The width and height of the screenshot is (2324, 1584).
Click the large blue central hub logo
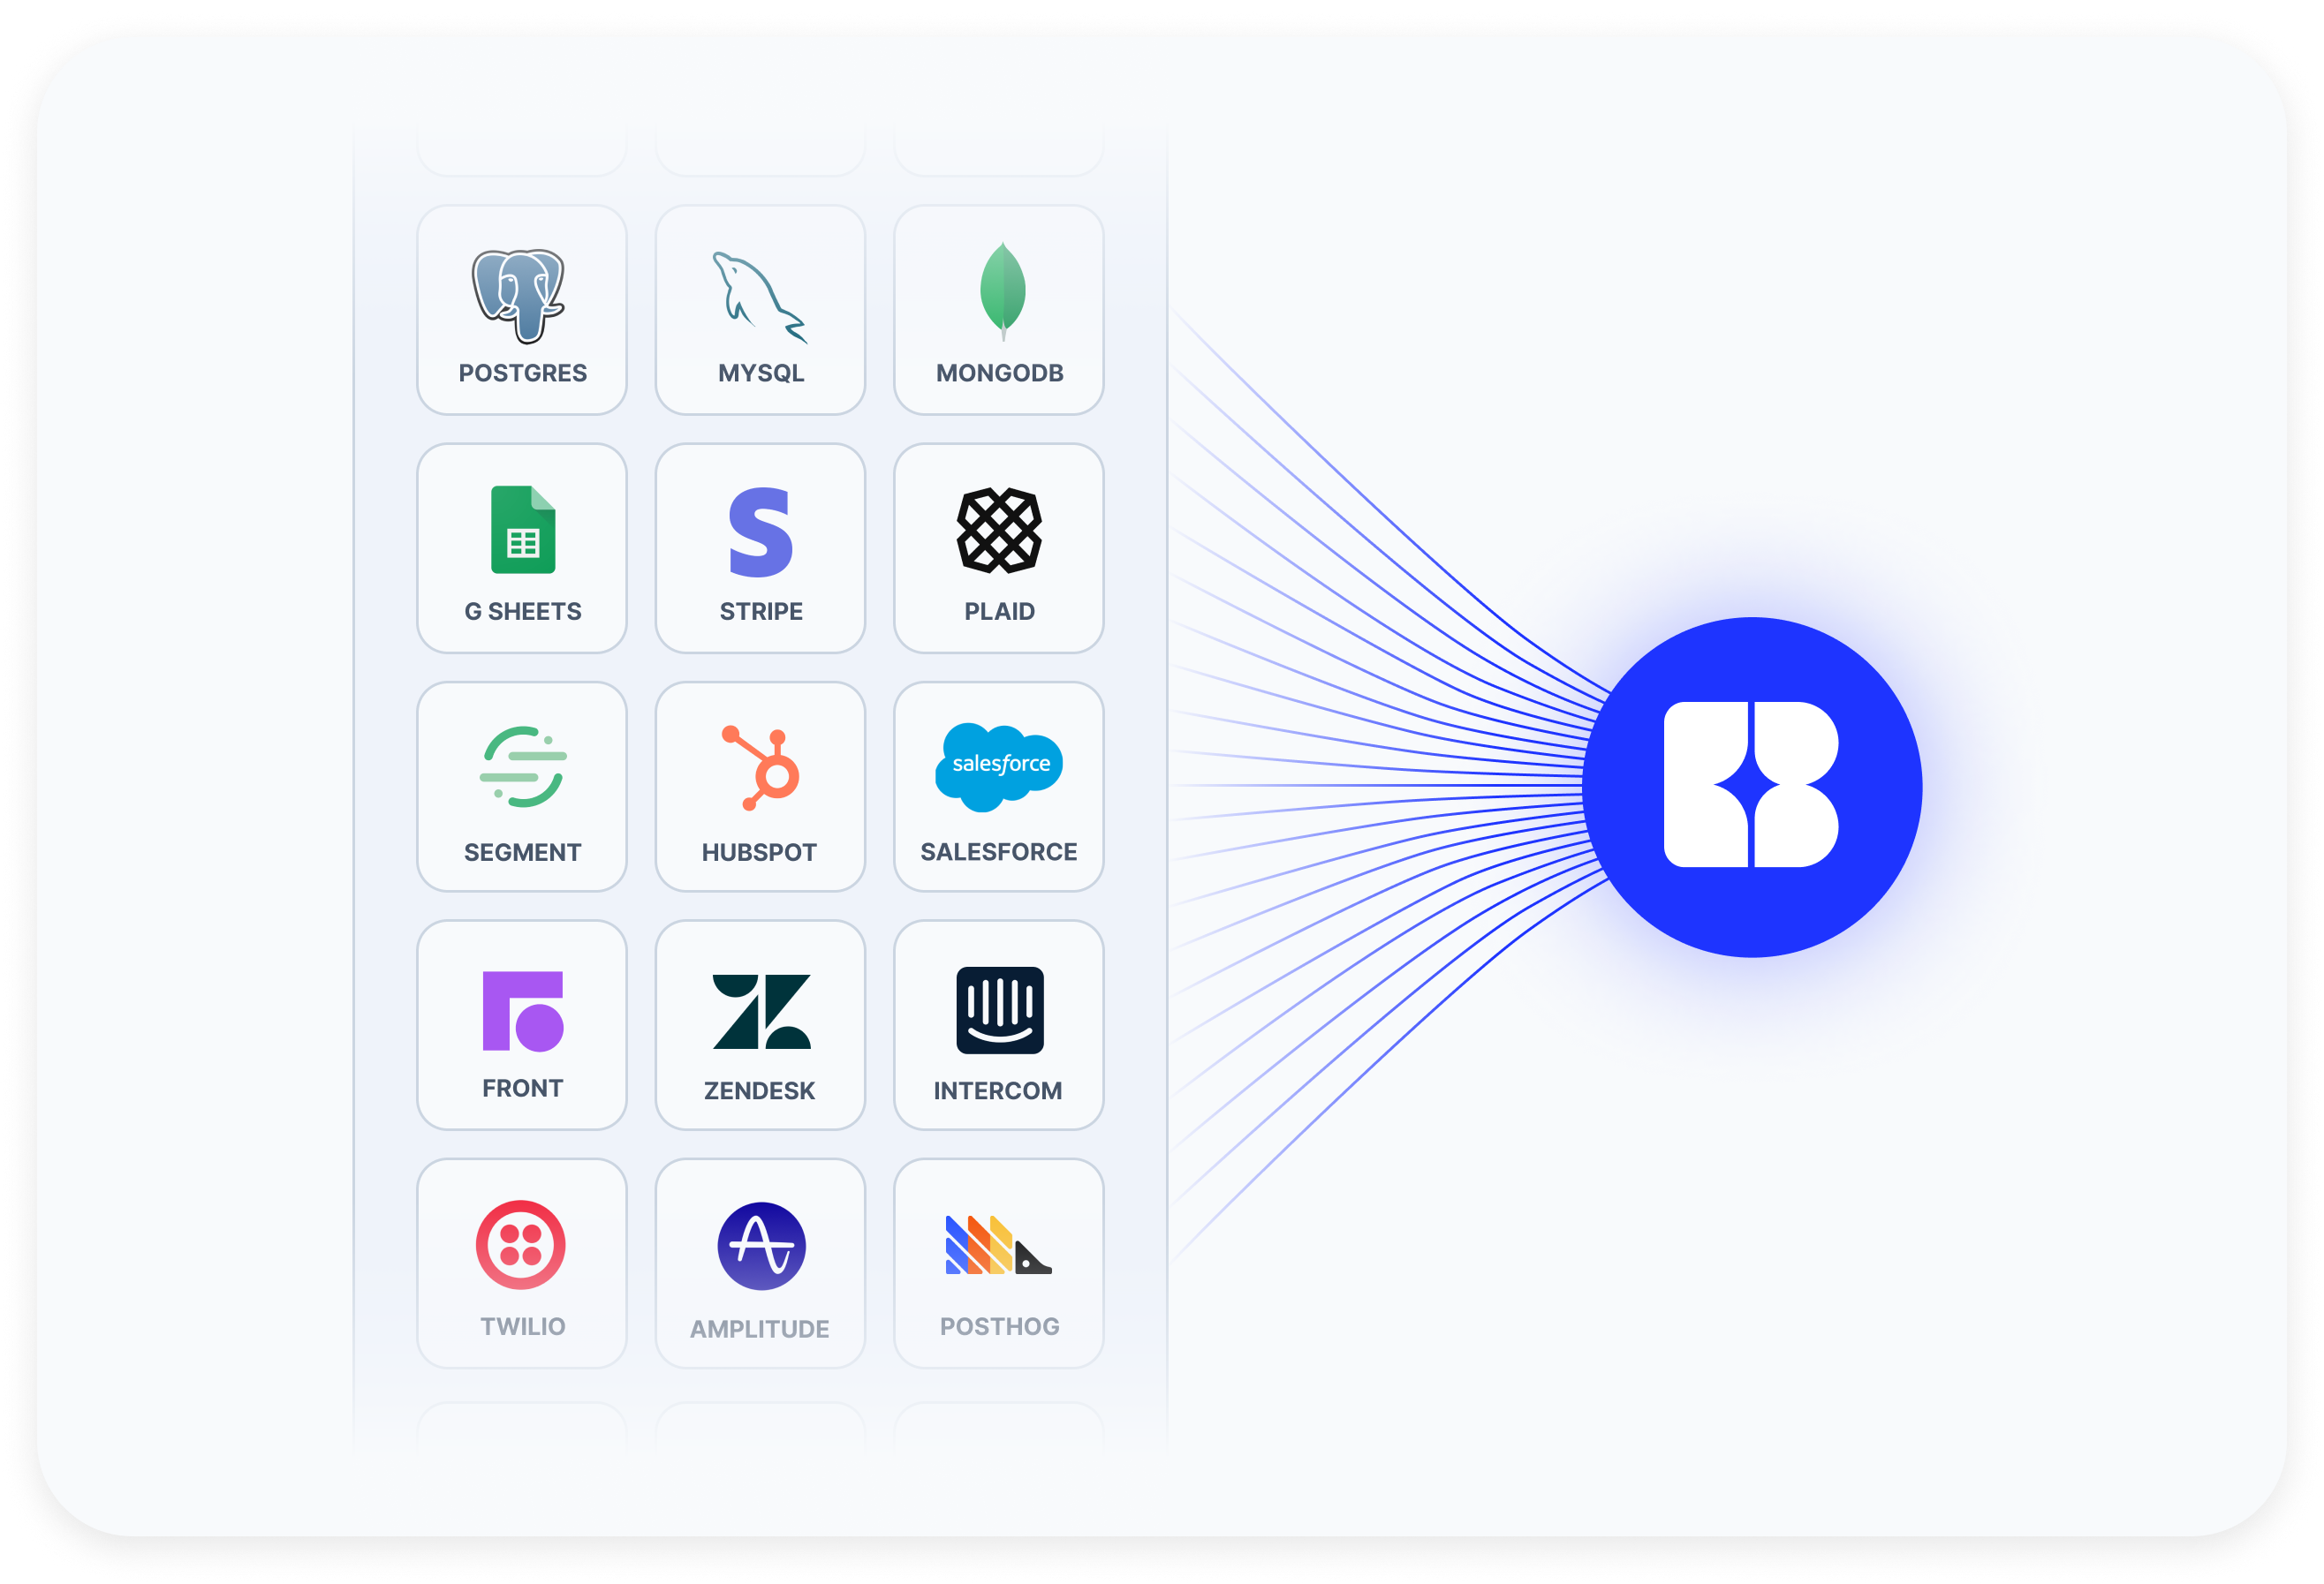(1751, 787)
